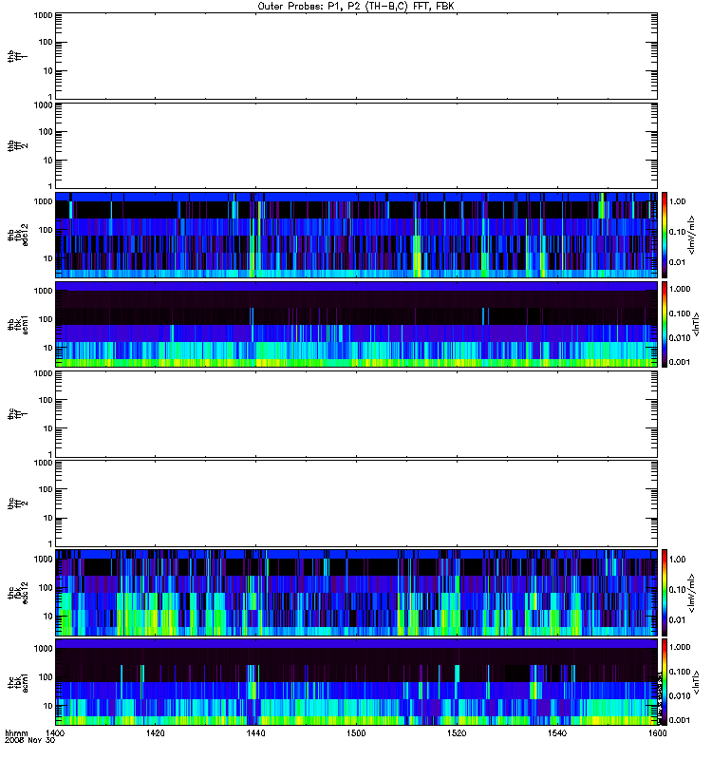Click the '1400' time axis label

55,732
